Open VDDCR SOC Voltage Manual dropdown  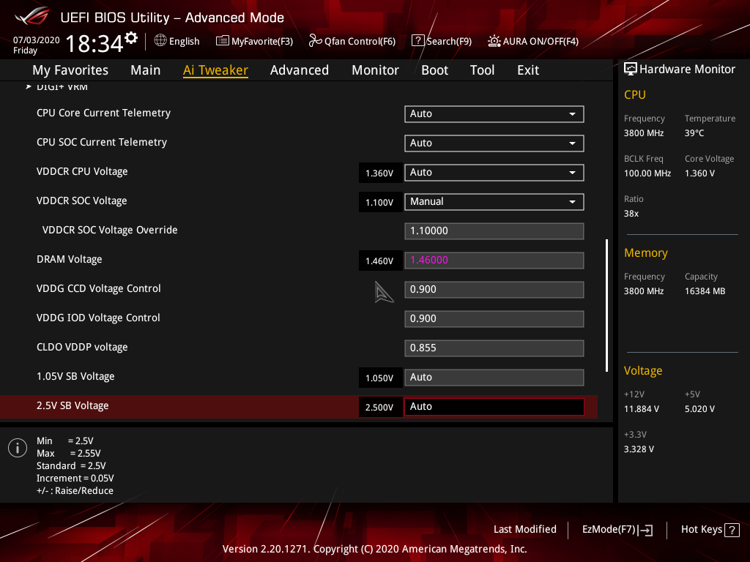(x=494, y=202)
